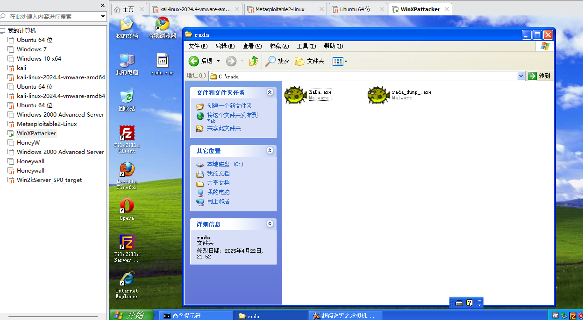Open the 搜索 search pane
The image size is (583, 320).
click(277, 61)
